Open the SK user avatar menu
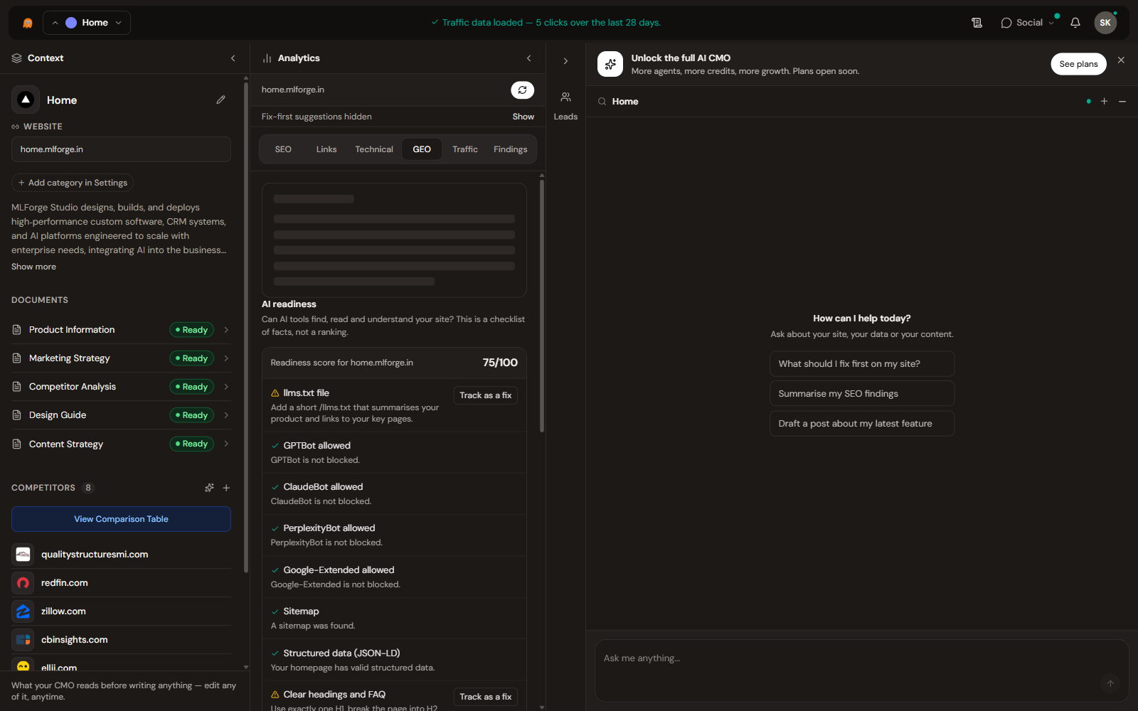 pos(1105,23)
